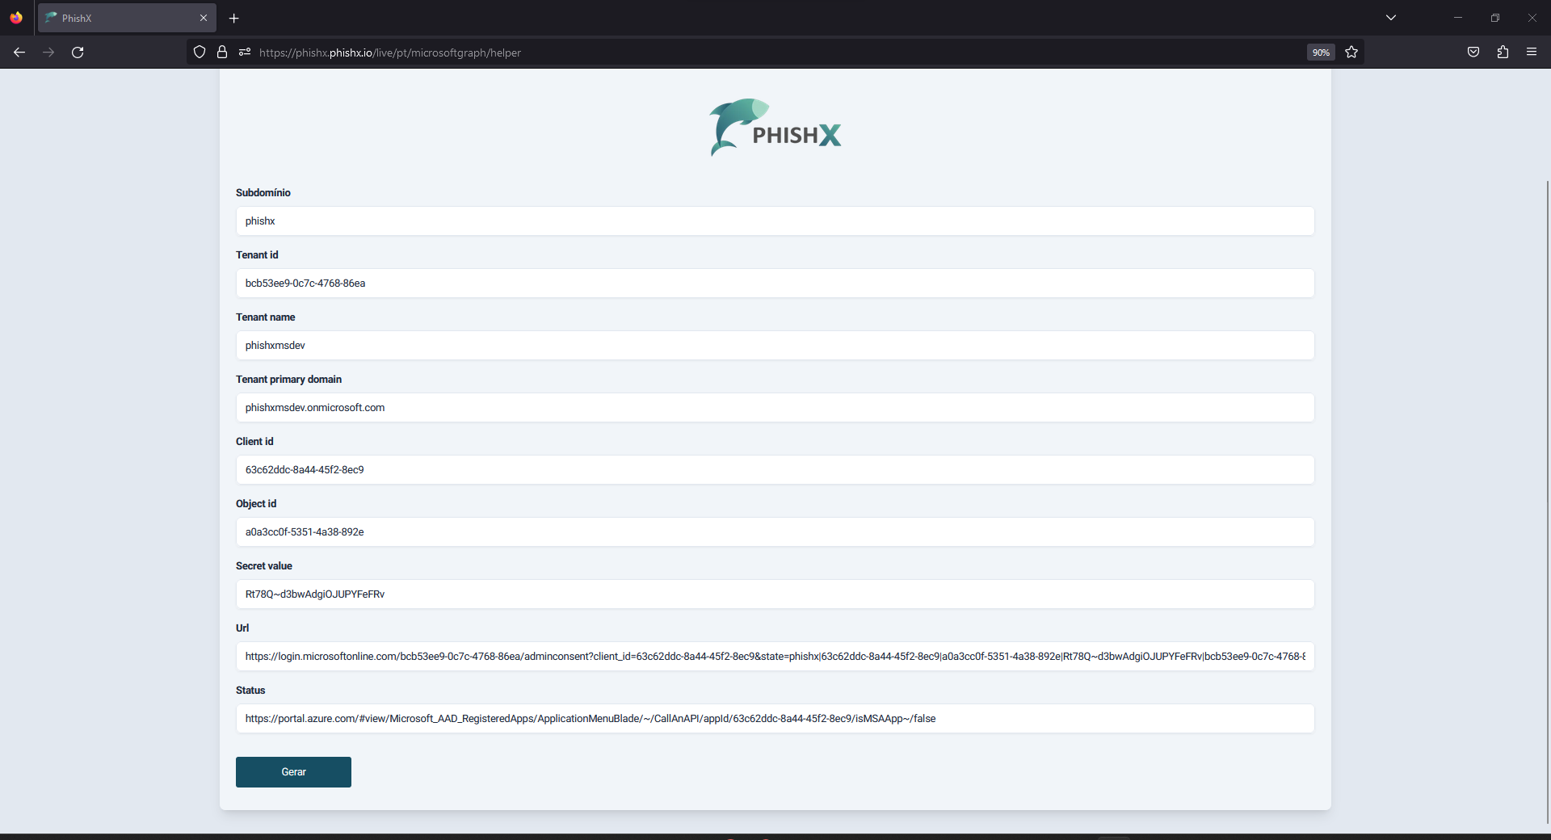Open the Firefox hamburger menu
1551x840 pixels.
pyautogui.click(x=1532, y=52)
